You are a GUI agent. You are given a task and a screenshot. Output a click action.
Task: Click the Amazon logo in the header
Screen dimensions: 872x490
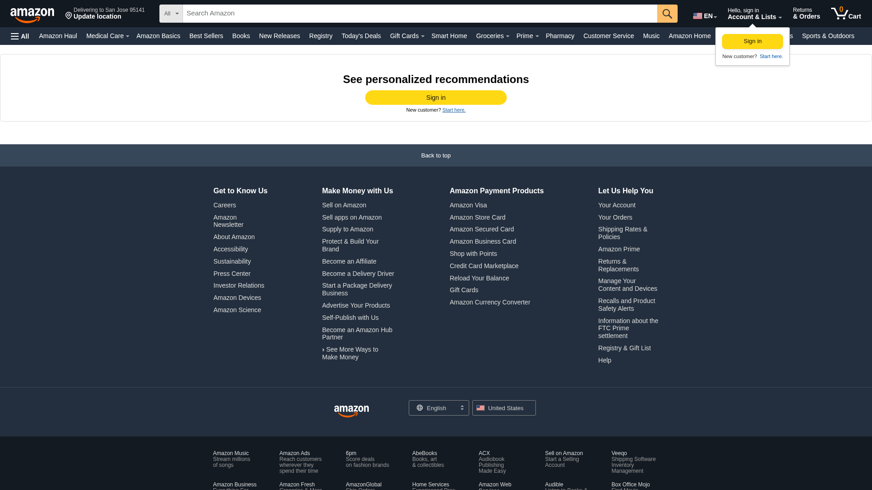pyautogui.click(x=32, y=15)
